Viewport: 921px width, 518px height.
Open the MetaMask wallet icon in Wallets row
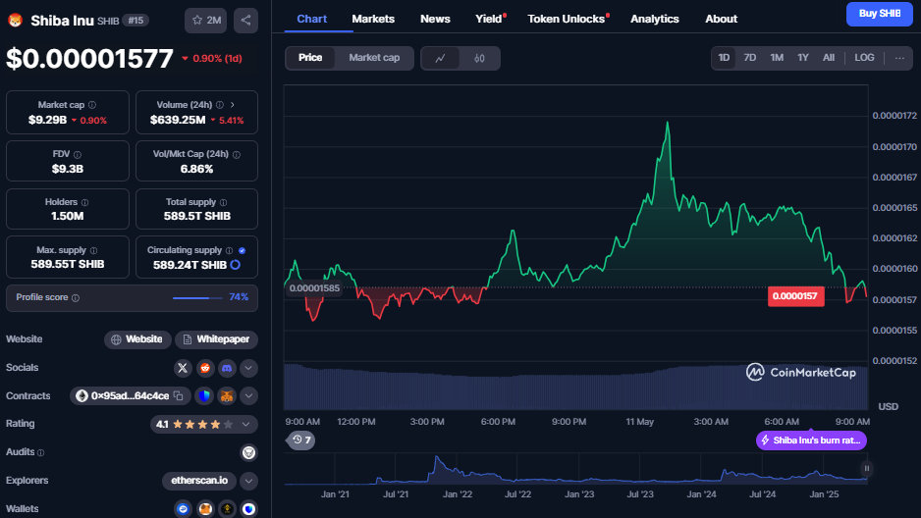click(x=205, y=508)
